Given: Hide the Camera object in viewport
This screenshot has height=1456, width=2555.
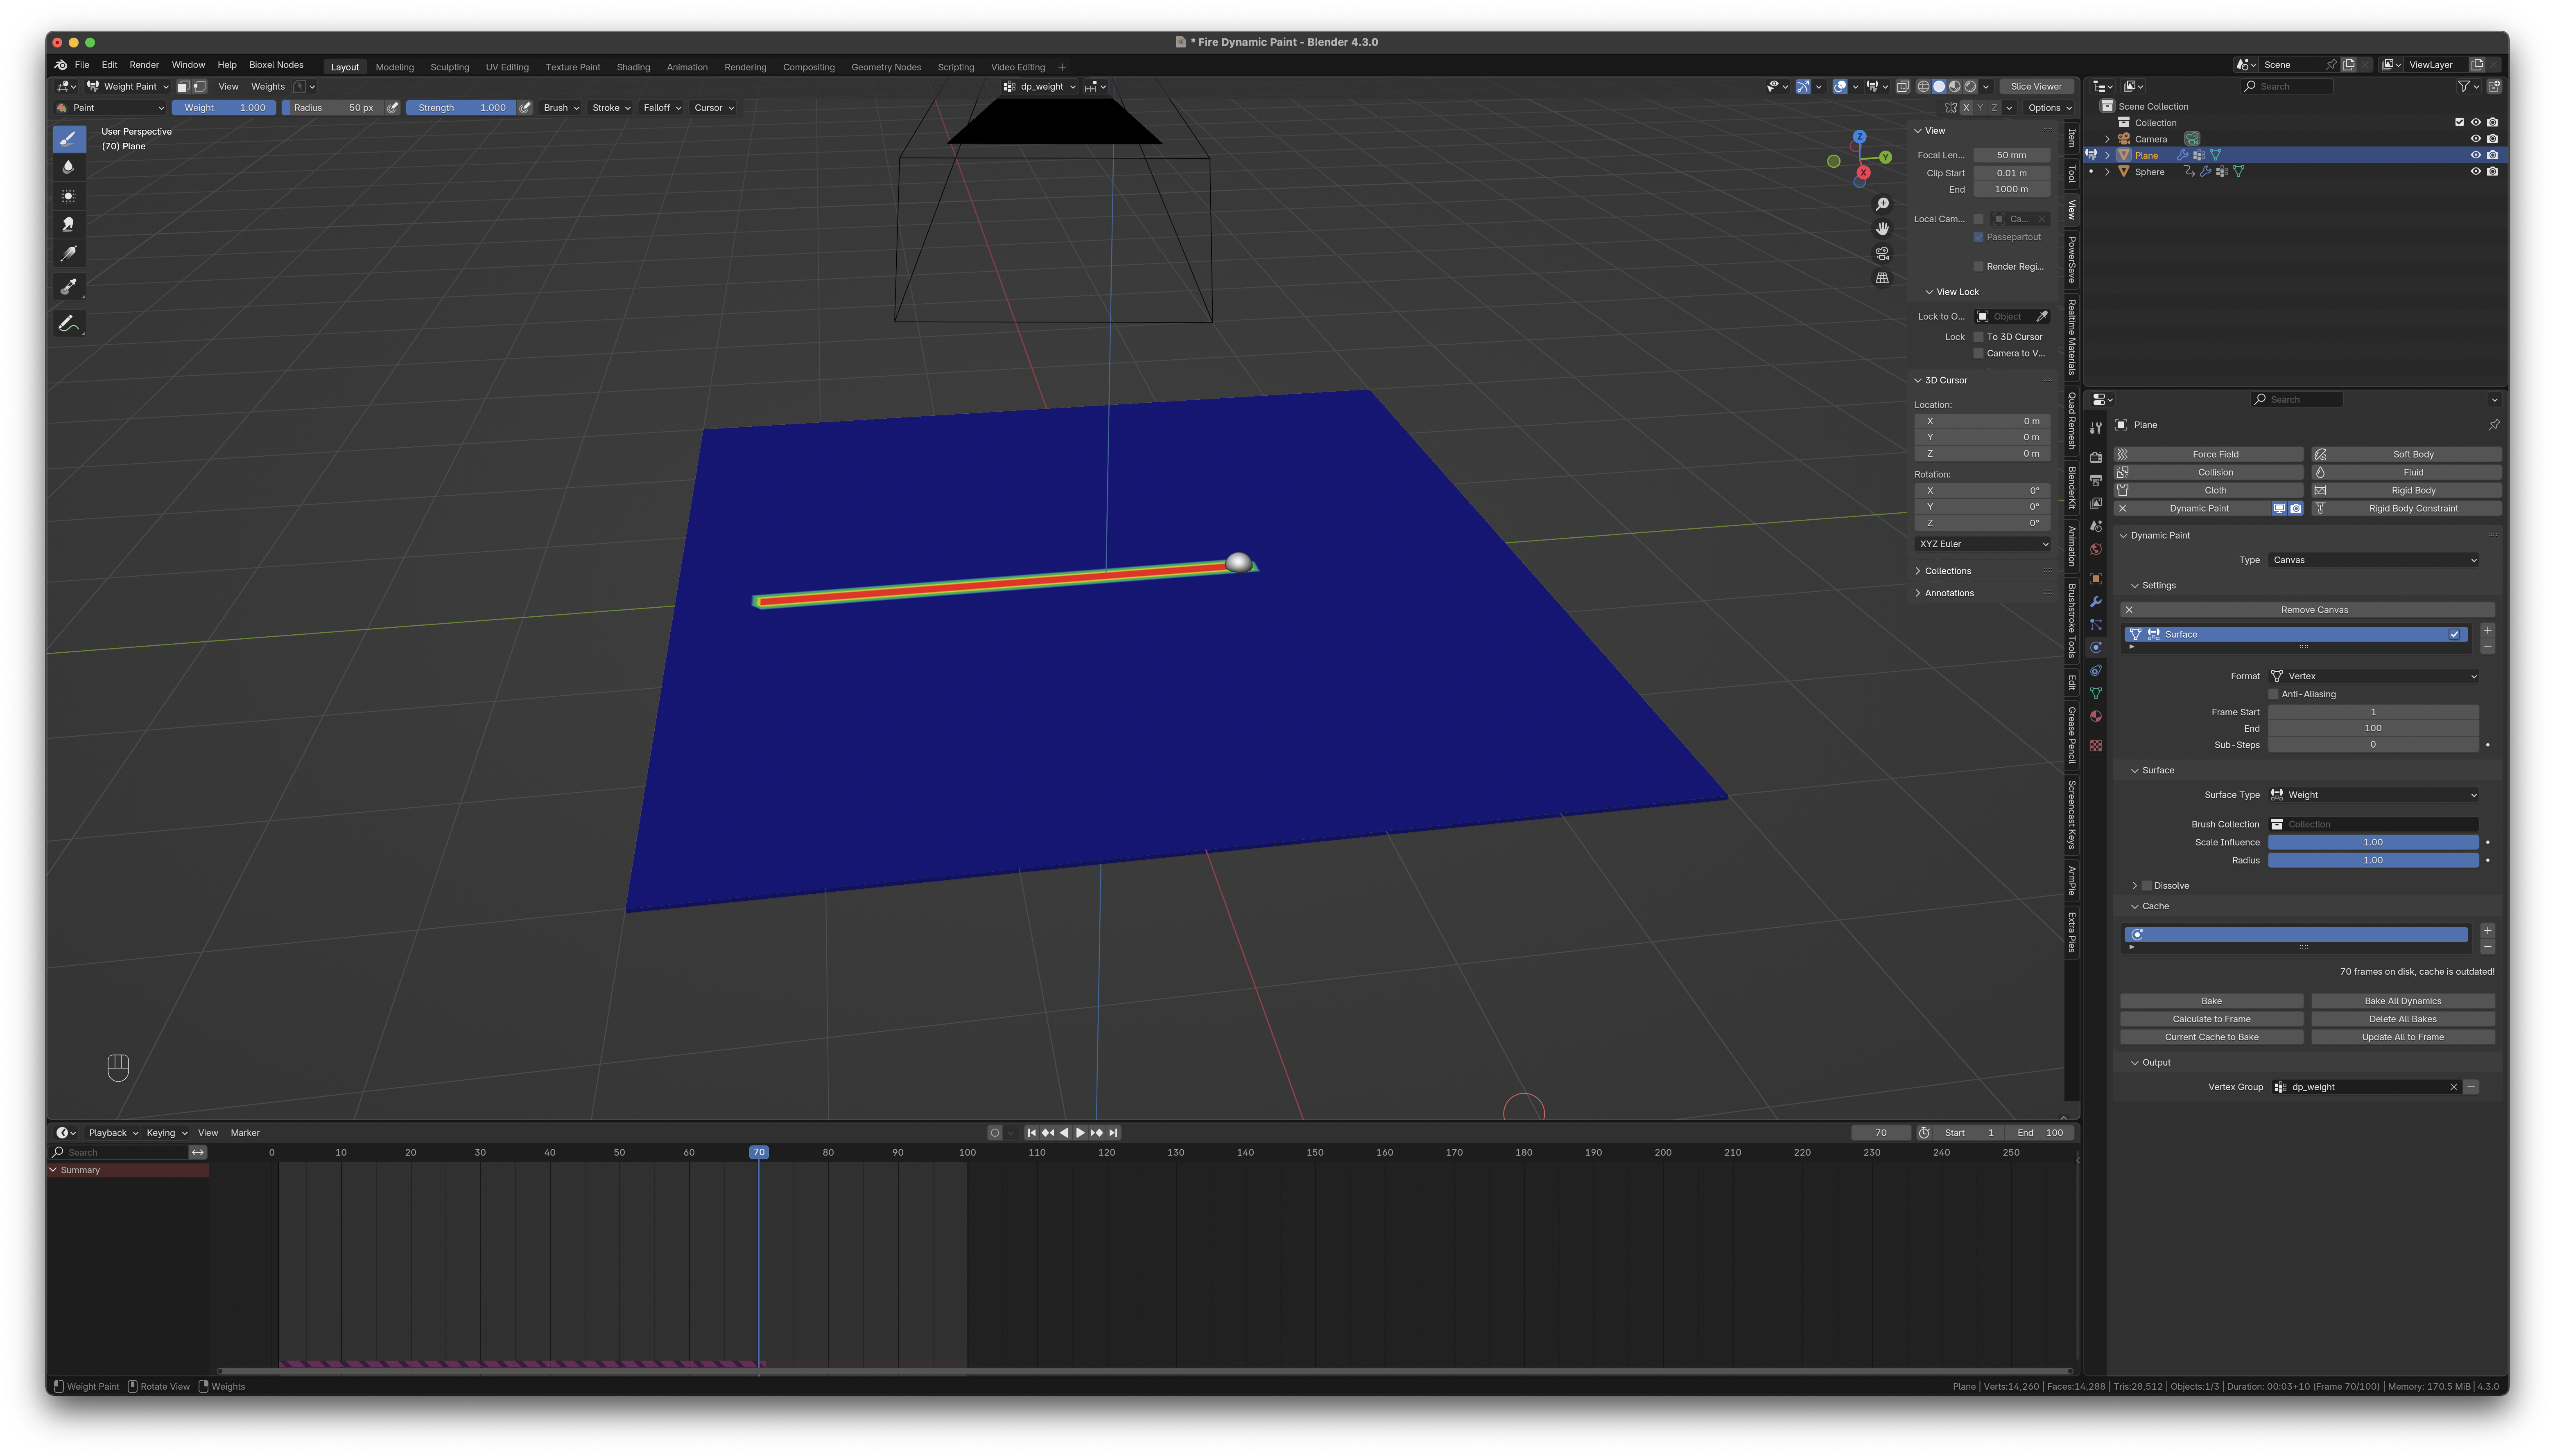Looking at the screenshot, I should coord(2475,139).
